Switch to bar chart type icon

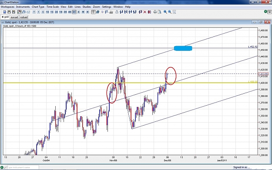pyautogui.click(x=24, y=12)
